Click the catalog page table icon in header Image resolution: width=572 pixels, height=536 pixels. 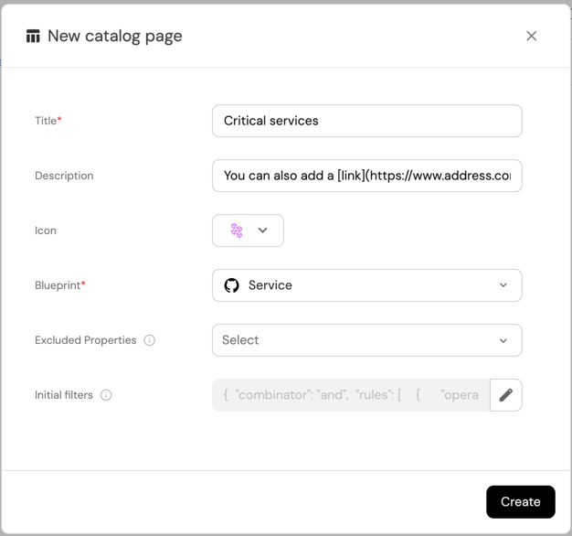point(33,37)
